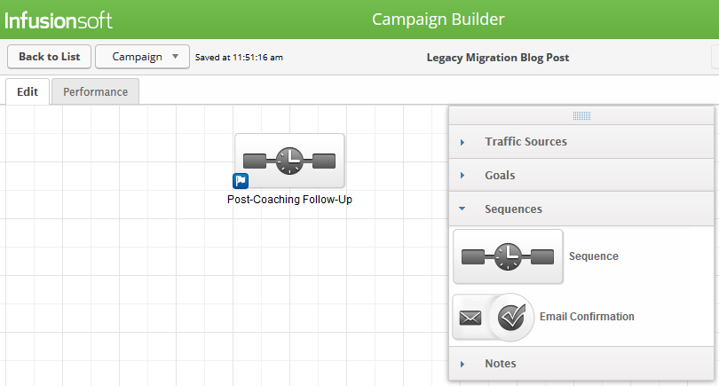Click the checkmark circle of Email Confirmation
Screen dimensions: 719x386
tap(511, 317)
